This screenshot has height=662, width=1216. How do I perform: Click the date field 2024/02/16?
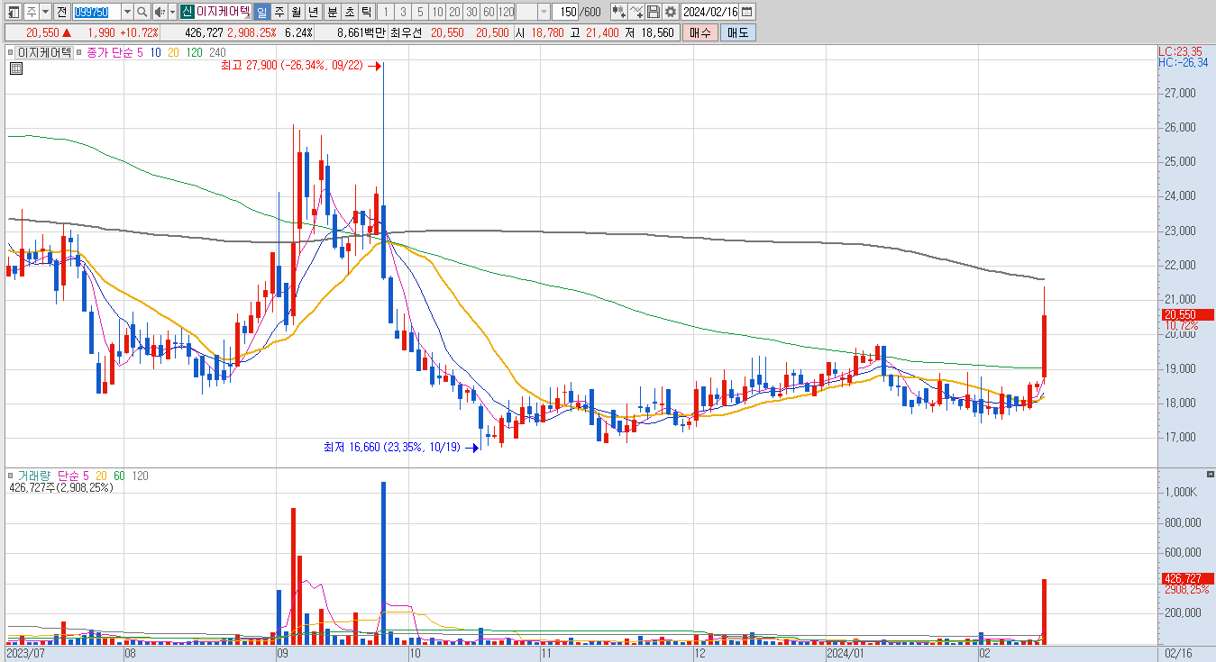(x=711, y=12)
